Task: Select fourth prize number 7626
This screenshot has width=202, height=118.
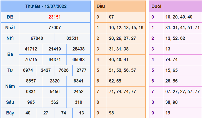Action: click(x=64, y=70)
